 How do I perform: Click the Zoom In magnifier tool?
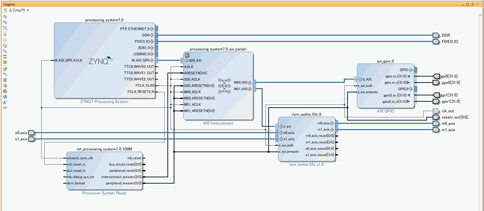click(5, 17)
